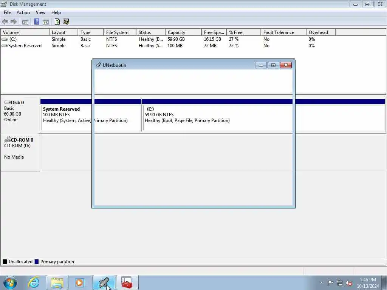This screenshot has height=290, width=387.
Task: Show hidden tray icons with the arrow
Action: [x=321, y=283]
